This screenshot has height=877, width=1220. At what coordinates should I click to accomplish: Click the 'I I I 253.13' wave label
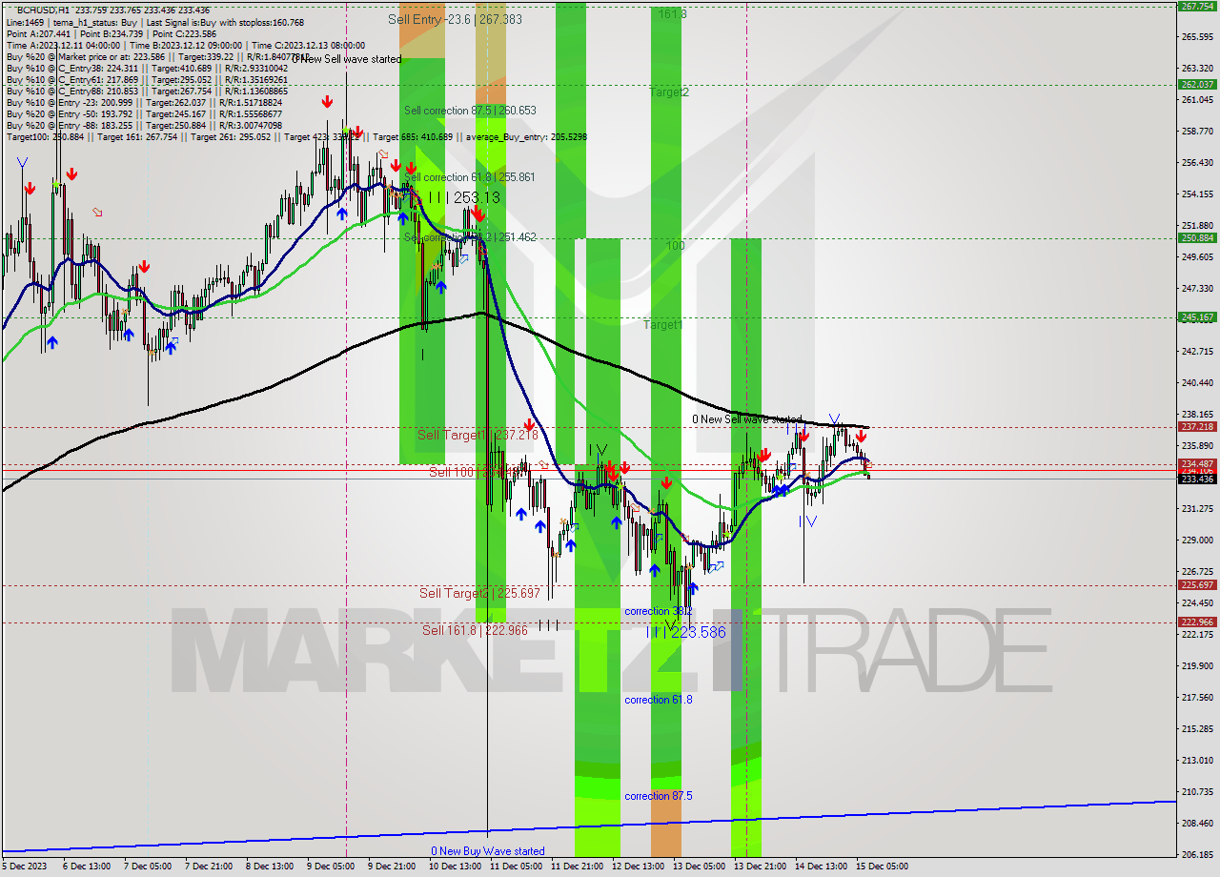[463, 197]
